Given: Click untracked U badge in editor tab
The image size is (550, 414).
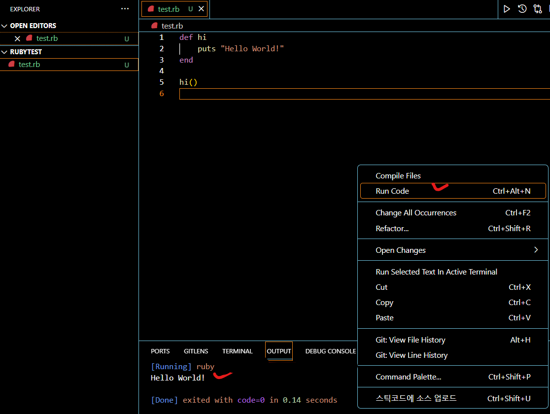Looking at the screenshot, I should [x=190, y=9].
